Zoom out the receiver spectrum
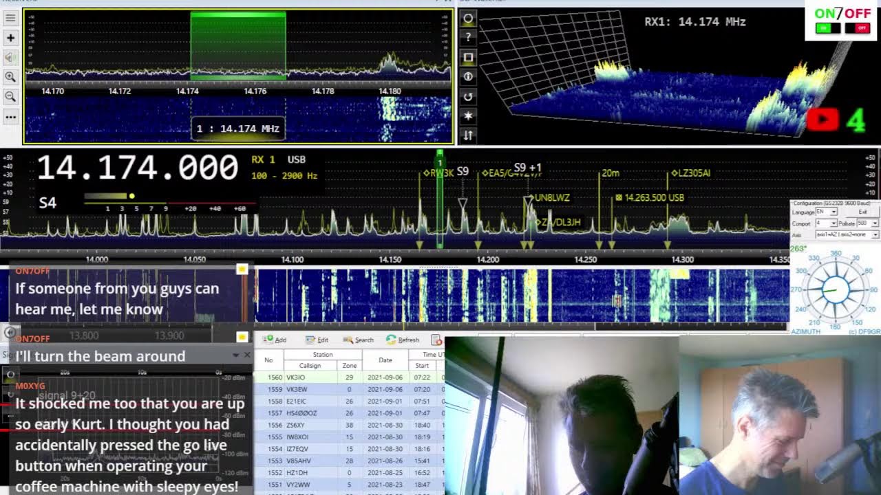The width and height of the screenshot is (881, 495). point(10,97)
